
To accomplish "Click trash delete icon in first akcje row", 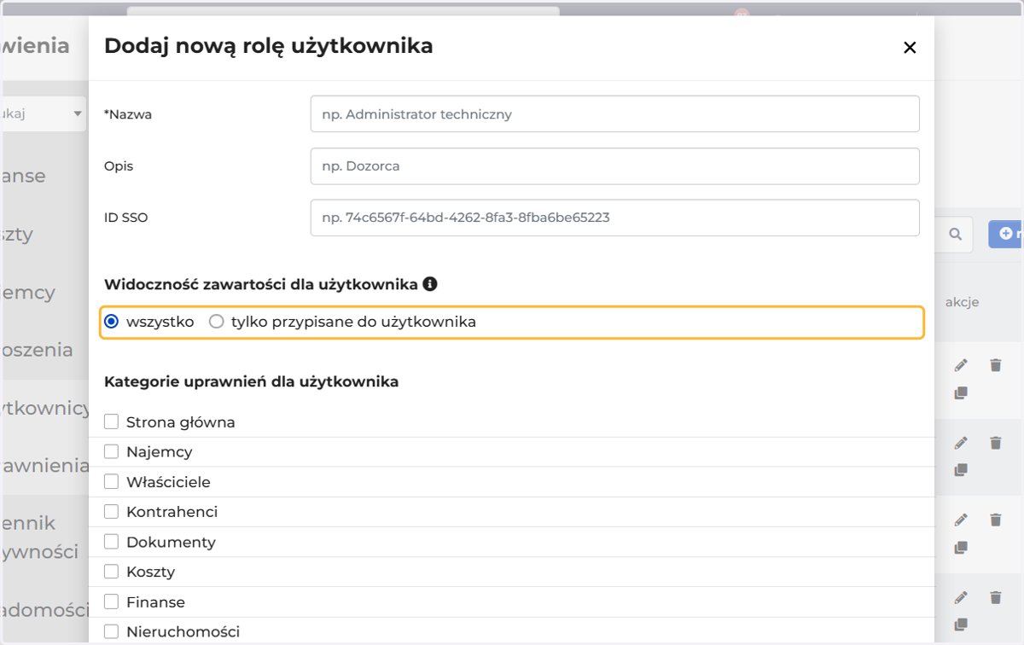I will point(995,365).
